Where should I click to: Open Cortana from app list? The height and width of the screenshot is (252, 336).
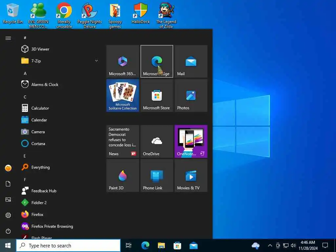click(60, 144)
